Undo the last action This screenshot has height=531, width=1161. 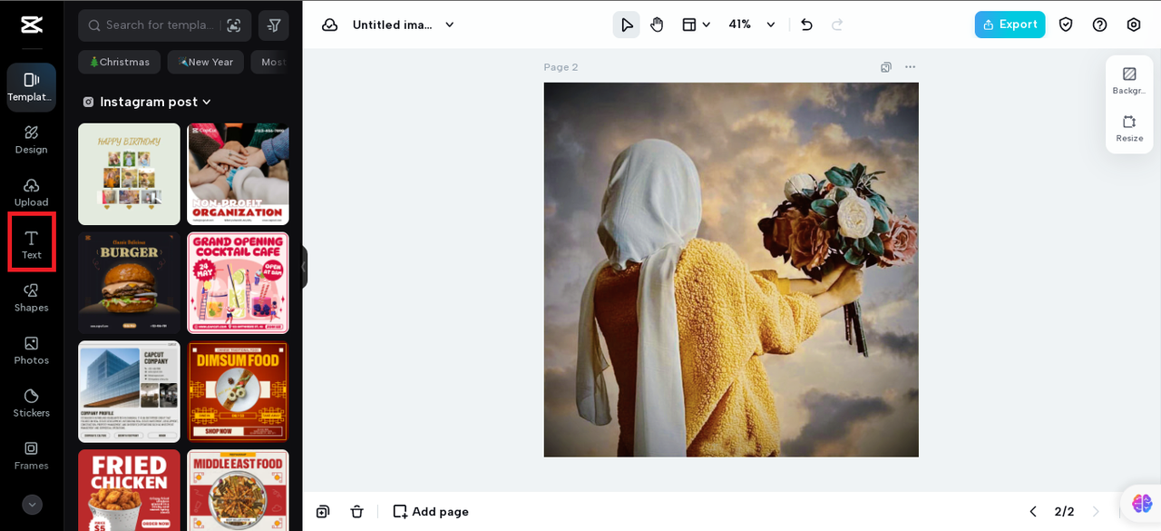806,25
